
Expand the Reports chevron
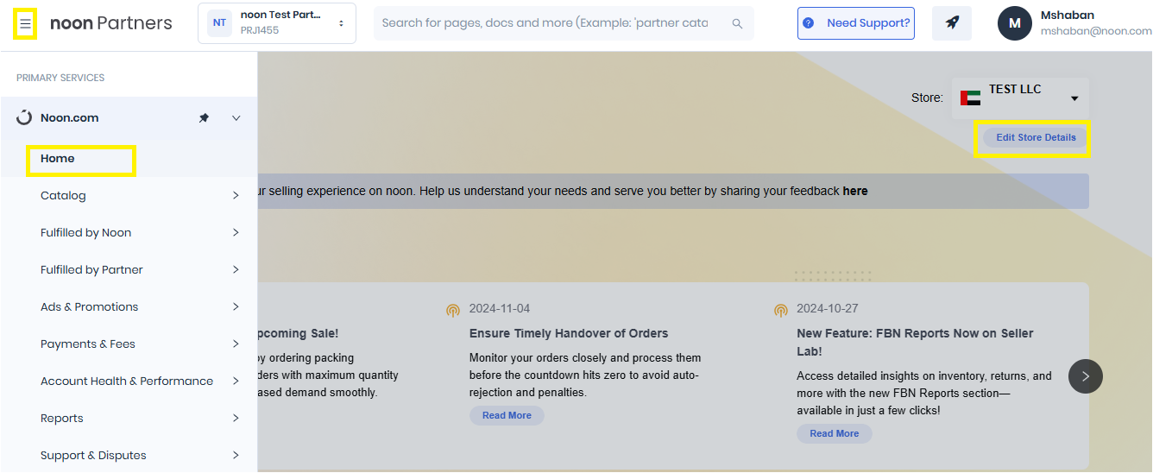pos(236,419)
